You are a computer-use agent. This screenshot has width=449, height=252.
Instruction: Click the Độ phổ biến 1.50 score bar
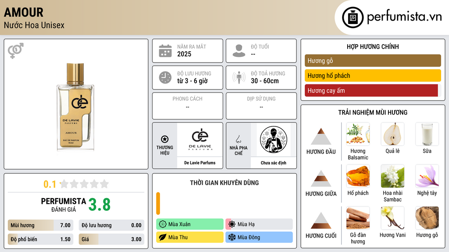click(x=41, y=239)
